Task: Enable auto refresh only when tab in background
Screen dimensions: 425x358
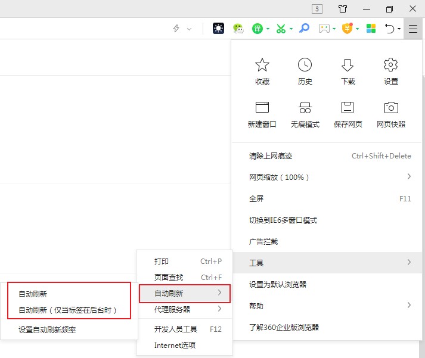Action: click(x=69, y=310)
